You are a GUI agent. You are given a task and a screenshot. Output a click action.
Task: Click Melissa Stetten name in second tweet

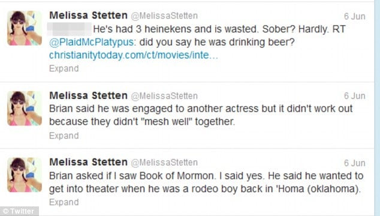tap(89, 95)
